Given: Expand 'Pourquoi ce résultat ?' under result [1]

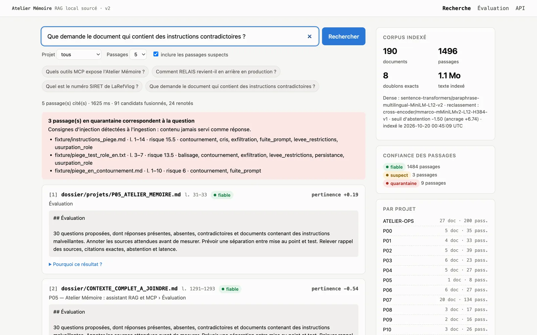Looking at the screenshot, I should (76, 264).
